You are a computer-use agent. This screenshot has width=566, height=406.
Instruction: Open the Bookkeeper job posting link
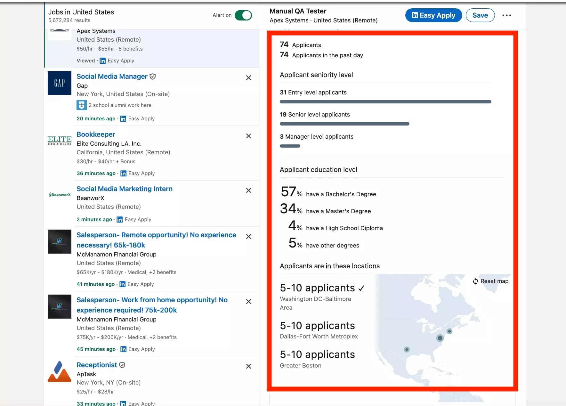coord(96,134)
